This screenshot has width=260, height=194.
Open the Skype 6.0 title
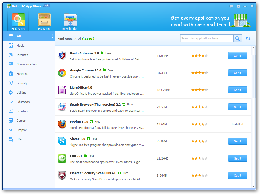tap(77, 139)
